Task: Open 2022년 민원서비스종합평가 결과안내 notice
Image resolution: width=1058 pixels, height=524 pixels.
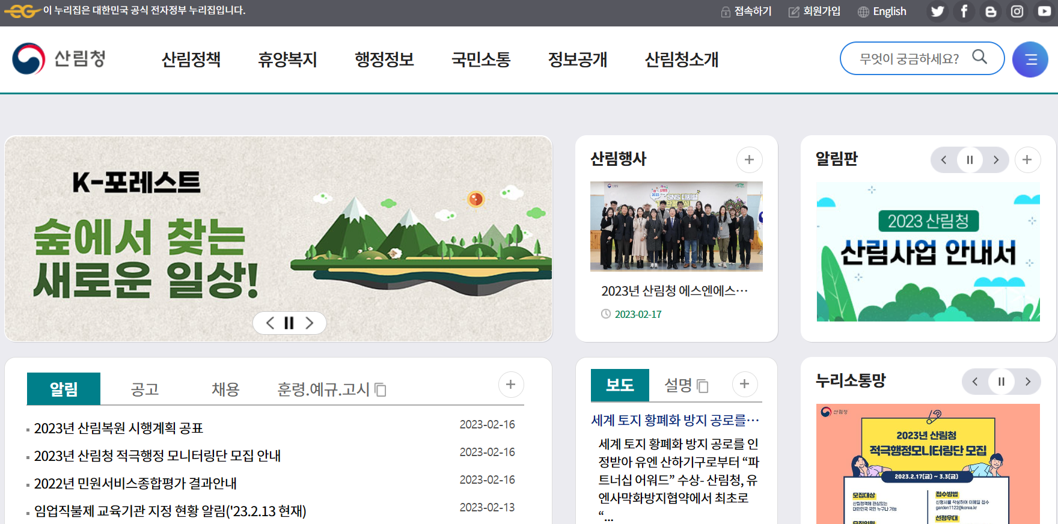Action: tap(135, 483)
